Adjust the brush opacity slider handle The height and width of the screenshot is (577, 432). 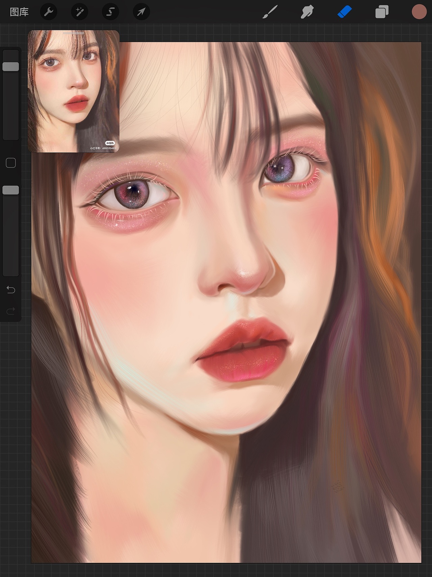click(11, 190)
